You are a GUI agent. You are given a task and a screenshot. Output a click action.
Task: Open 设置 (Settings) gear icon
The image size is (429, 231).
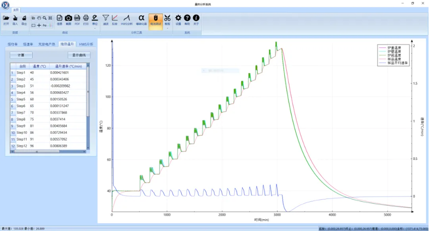[178, 19]
